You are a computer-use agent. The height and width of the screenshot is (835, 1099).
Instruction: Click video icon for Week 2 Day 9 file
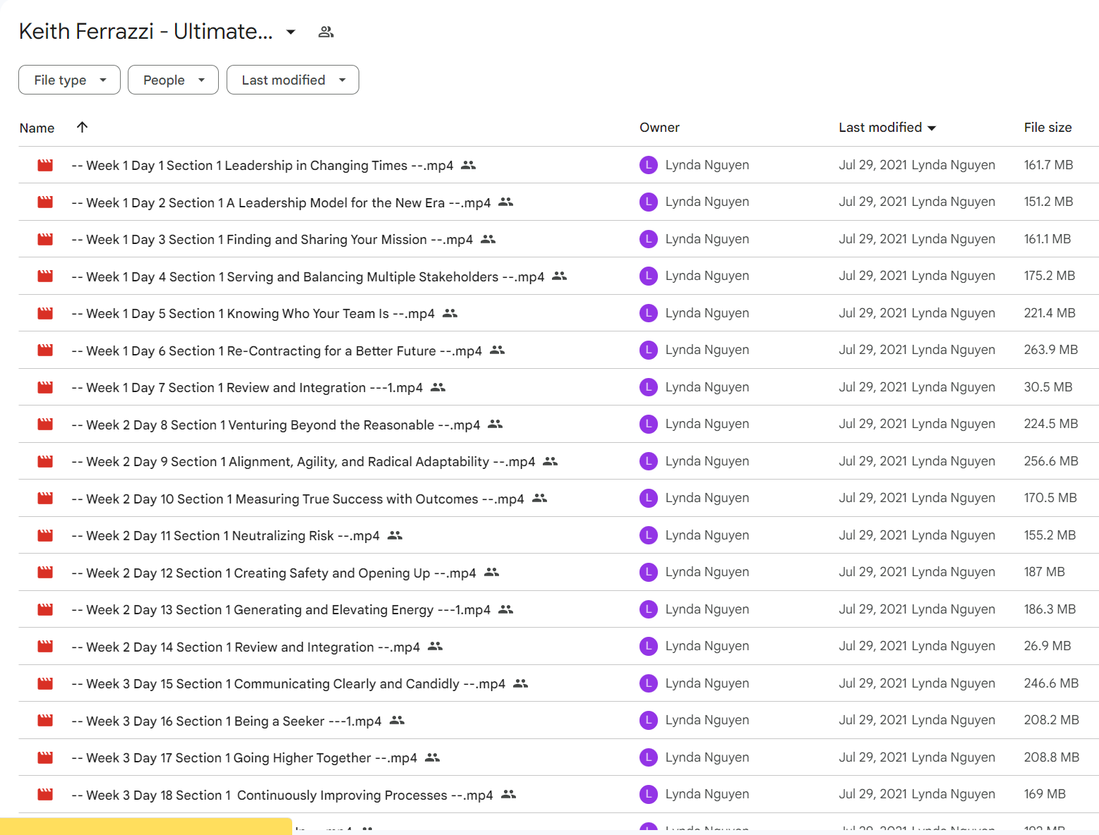[45, 461]
